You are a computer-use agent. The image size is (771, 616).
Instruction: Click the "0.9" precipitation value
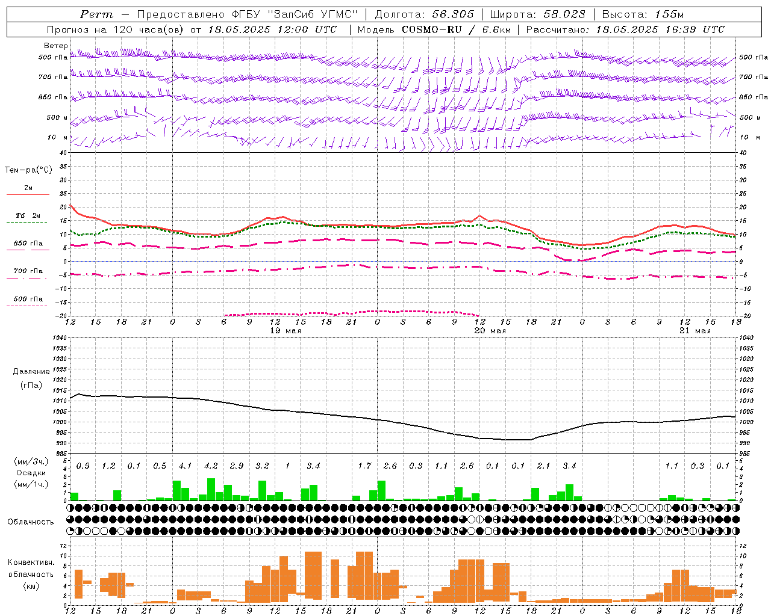point(83,466)
